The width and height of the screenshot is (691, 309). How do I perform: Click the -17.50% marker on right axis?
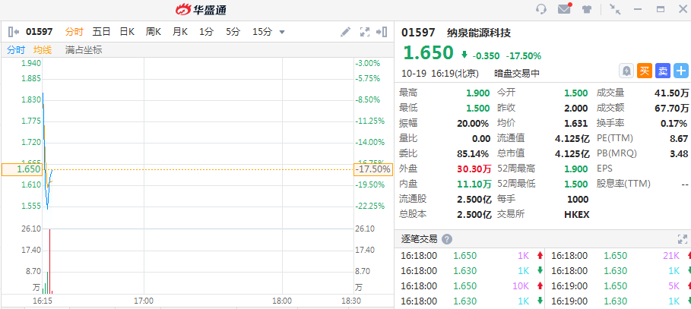tap(372, 169)
